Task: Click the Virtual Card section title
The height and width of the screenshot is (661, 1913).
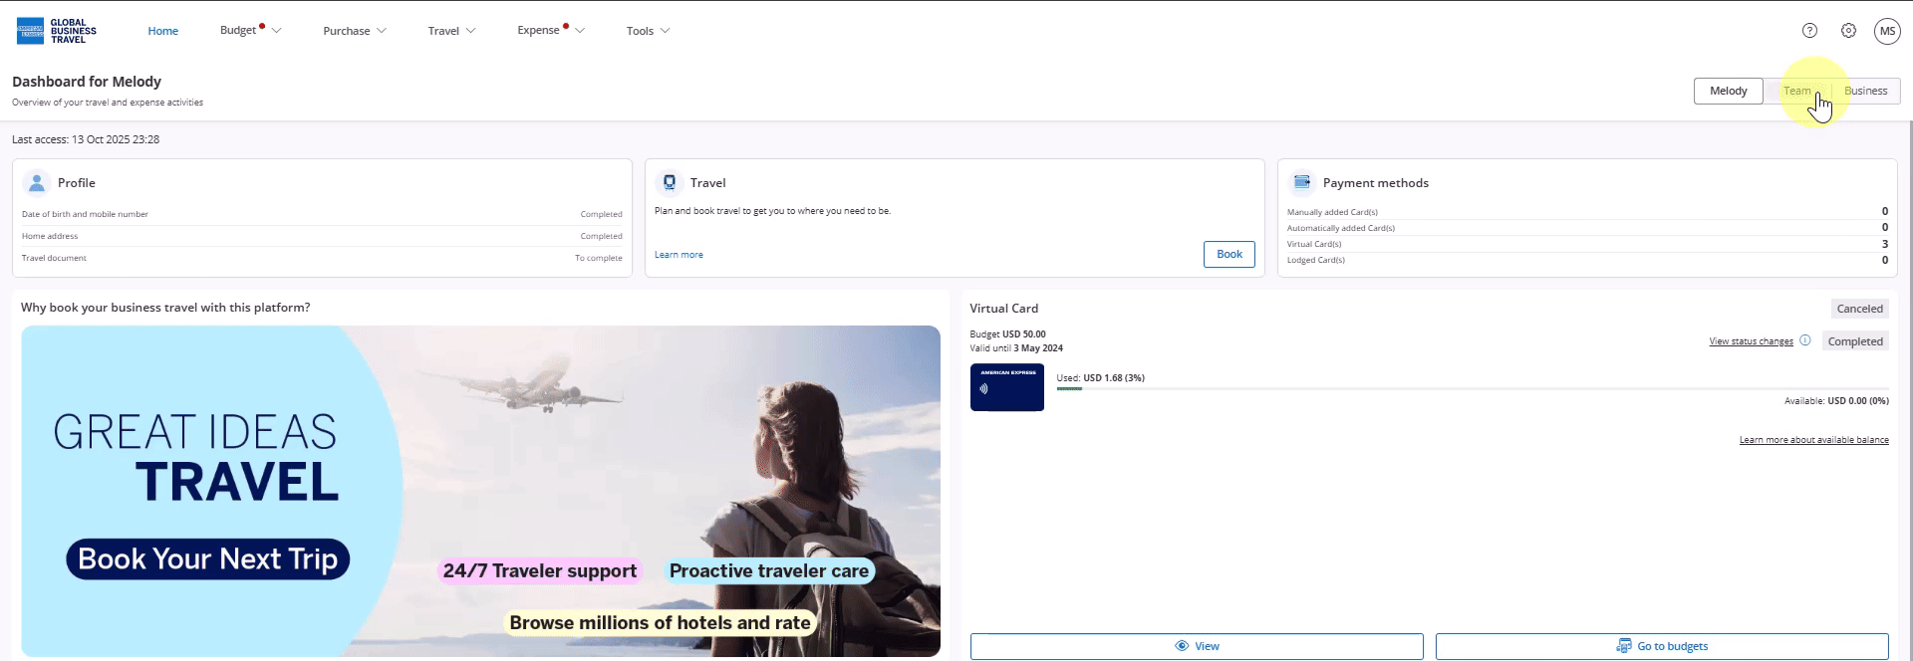Action: pyautogui.click(x=1003, y=309)
